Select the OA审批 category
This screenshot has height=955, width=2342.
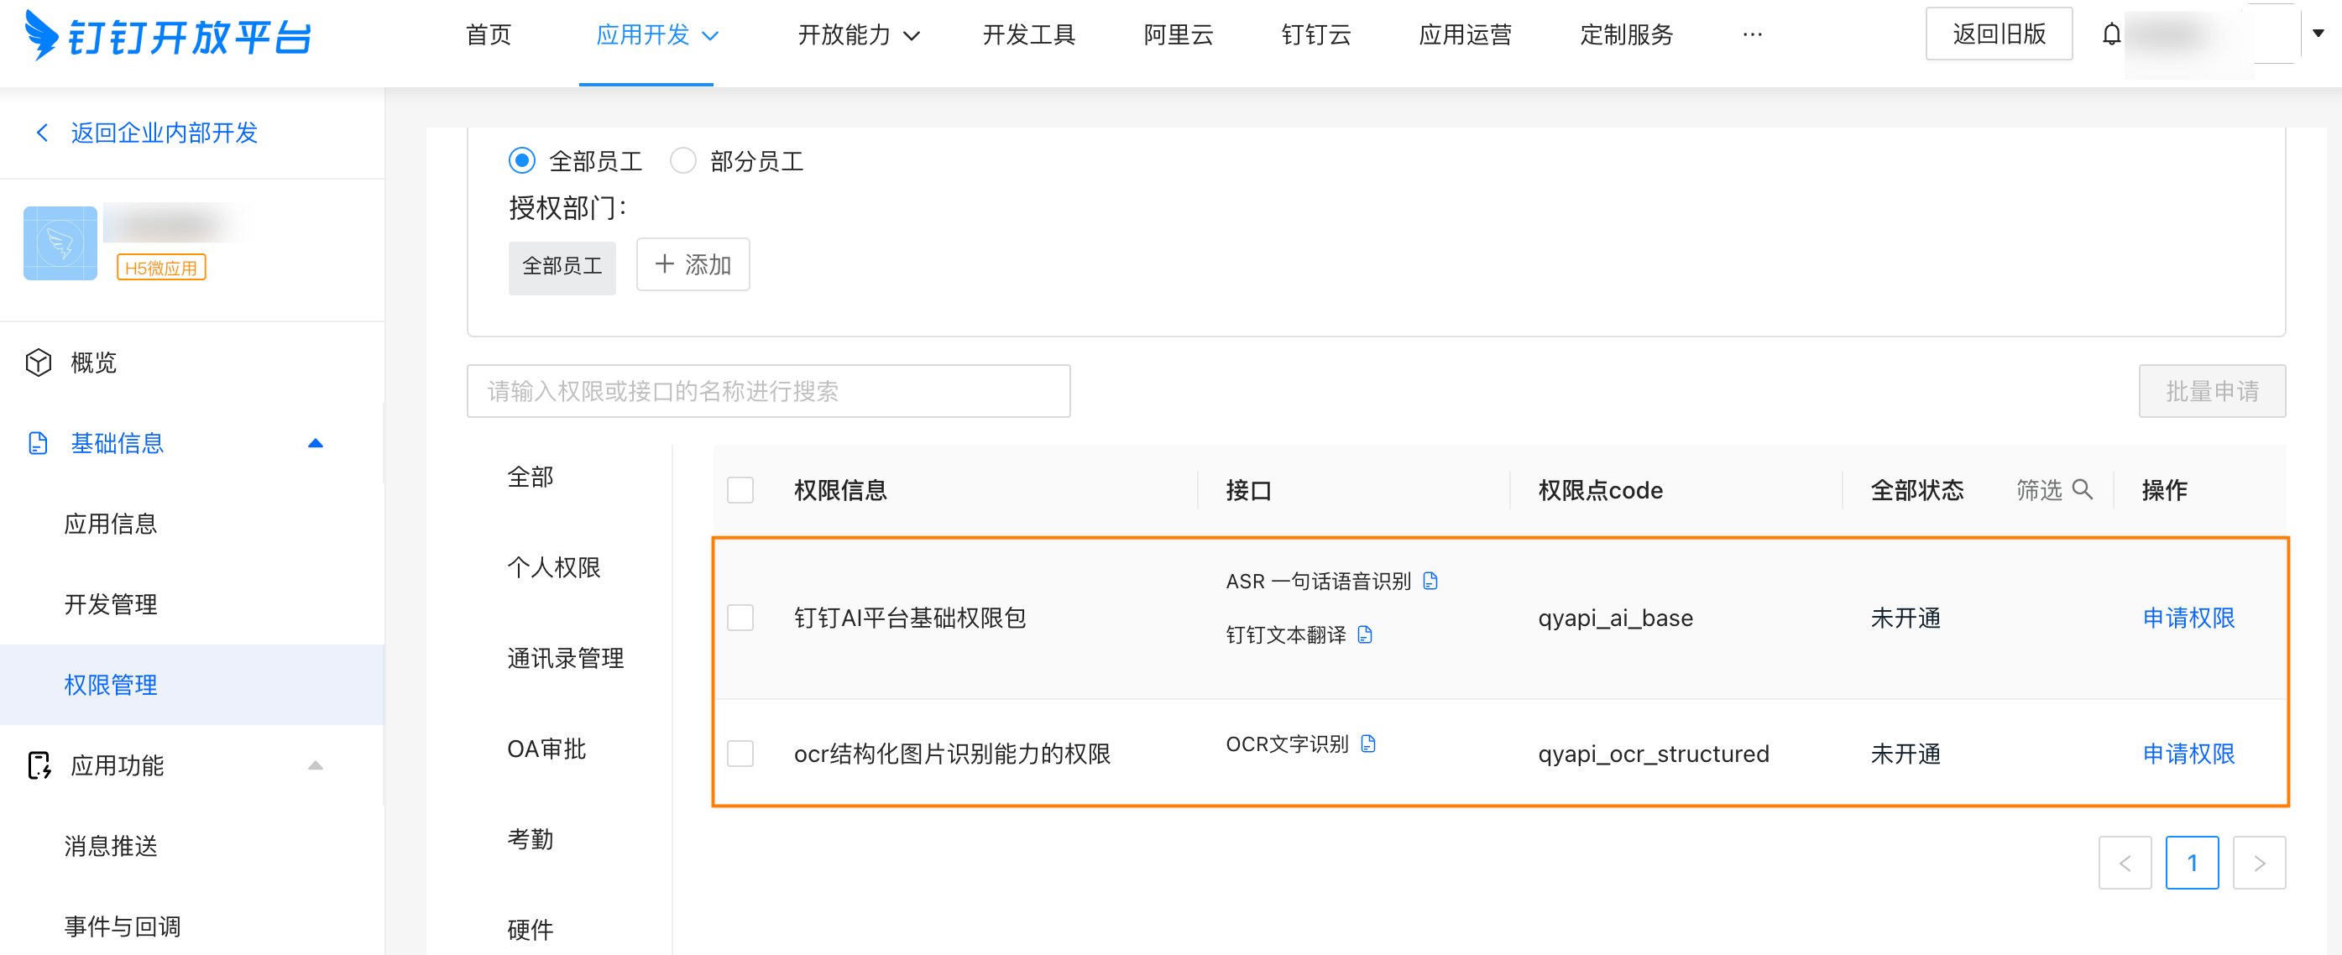[546, 749]
